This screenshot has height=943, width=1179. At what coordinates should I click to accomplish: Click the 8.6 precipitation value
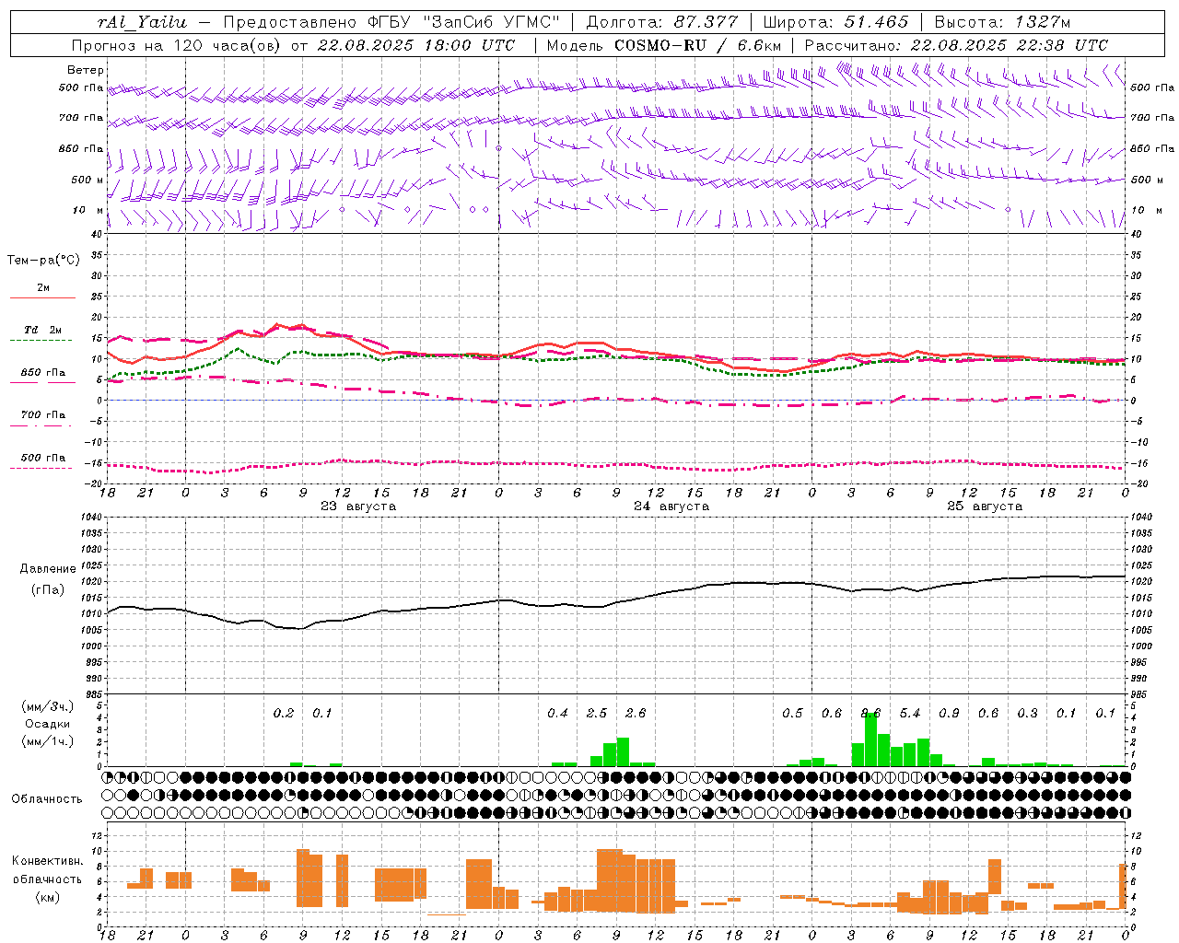point(870,714)
